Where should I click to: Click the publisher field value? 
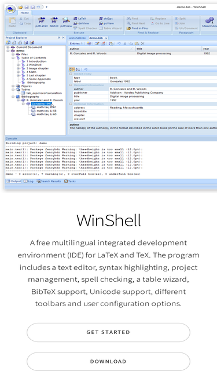pyautogui.click(x=163, y=93)
